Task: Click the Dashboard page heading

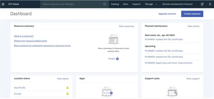Action: tap(21, 14)
